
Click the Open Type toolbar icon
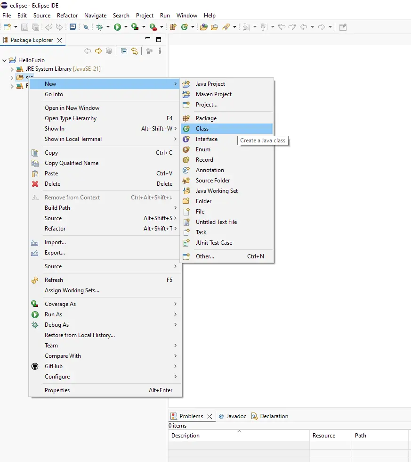click(203, 27)
